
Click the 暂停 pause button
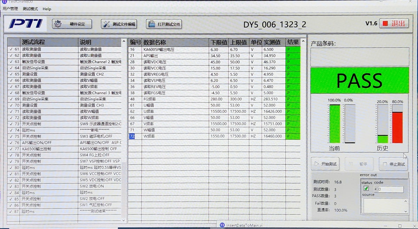359,164
